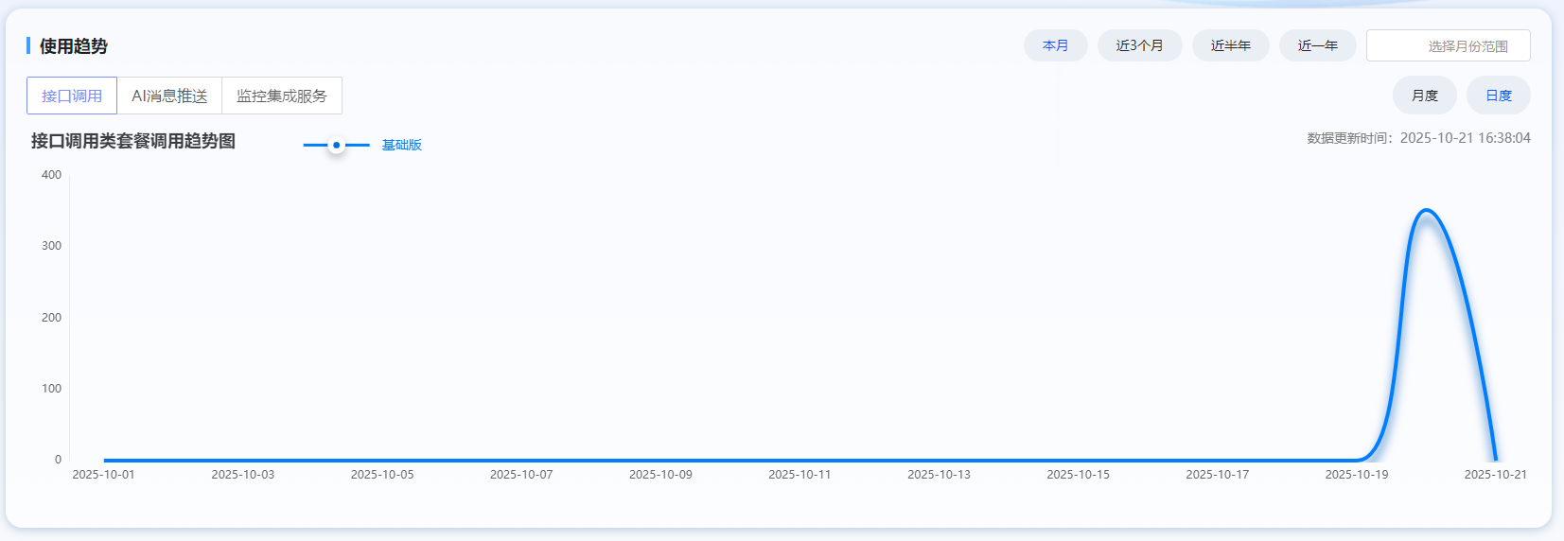Screen dimensions: 1564x541
Task: Click the 400 y-axis label
Action: click(x=51, y=175)
